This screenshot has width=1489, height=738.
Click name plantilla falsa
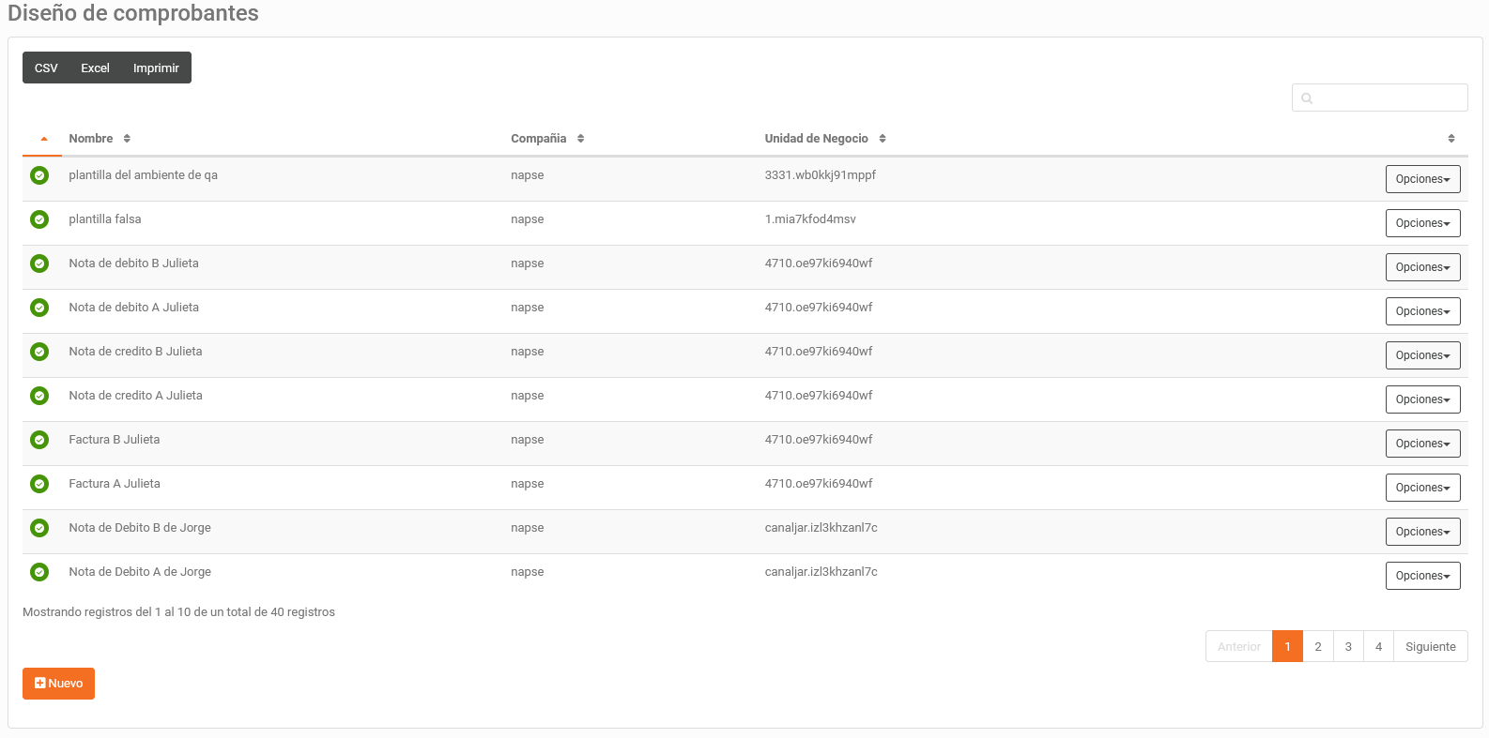[105, 219]
